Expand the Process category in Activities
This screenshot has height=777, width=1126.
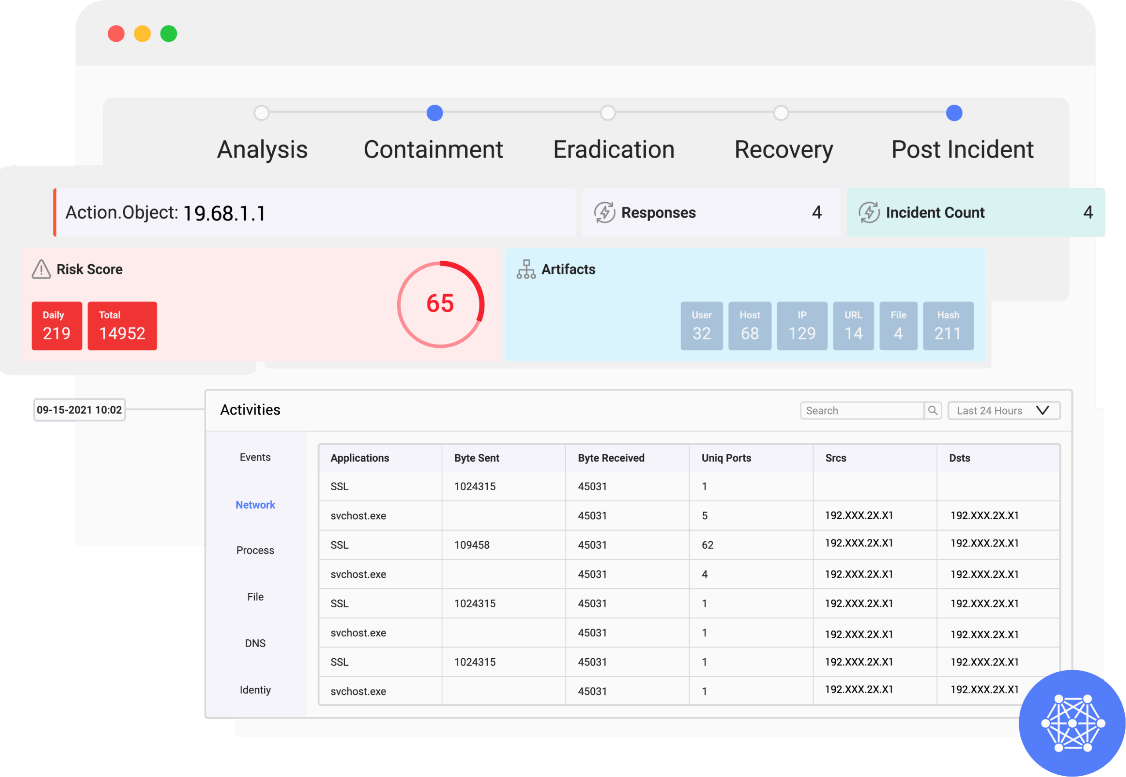click(x=255, y=550)
